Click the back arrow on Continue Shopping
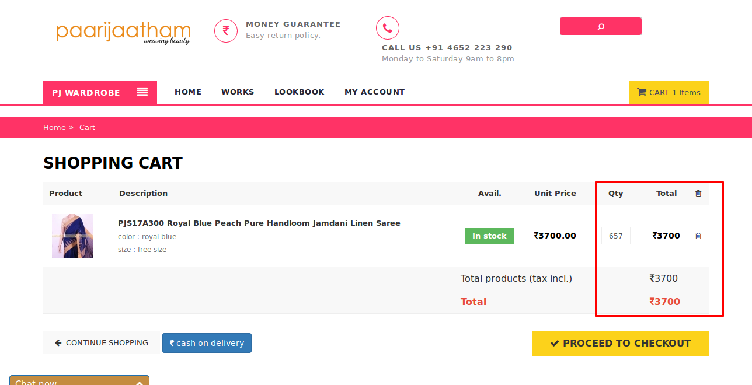Screen dimensions: 752x385 [58, 342]
